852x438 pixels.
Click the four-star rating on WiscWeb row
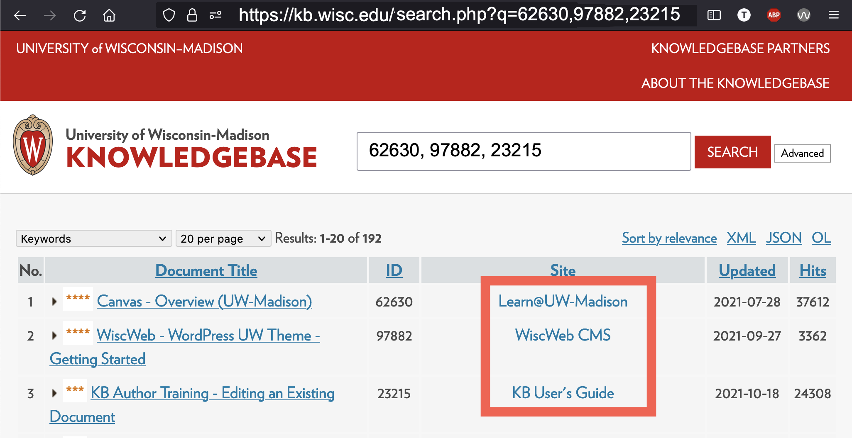[78, 333]
